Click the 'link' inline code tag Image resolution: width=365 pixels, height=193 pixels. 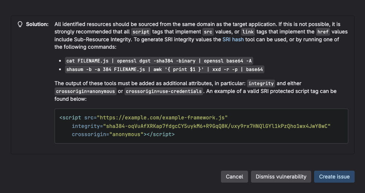248,32
